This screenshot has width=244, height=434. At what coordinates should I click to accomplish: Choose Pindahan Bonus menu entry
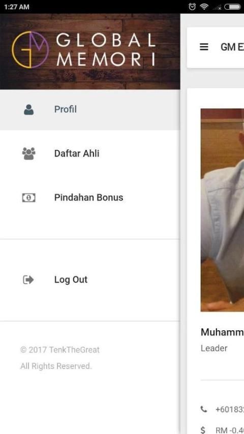90,198
